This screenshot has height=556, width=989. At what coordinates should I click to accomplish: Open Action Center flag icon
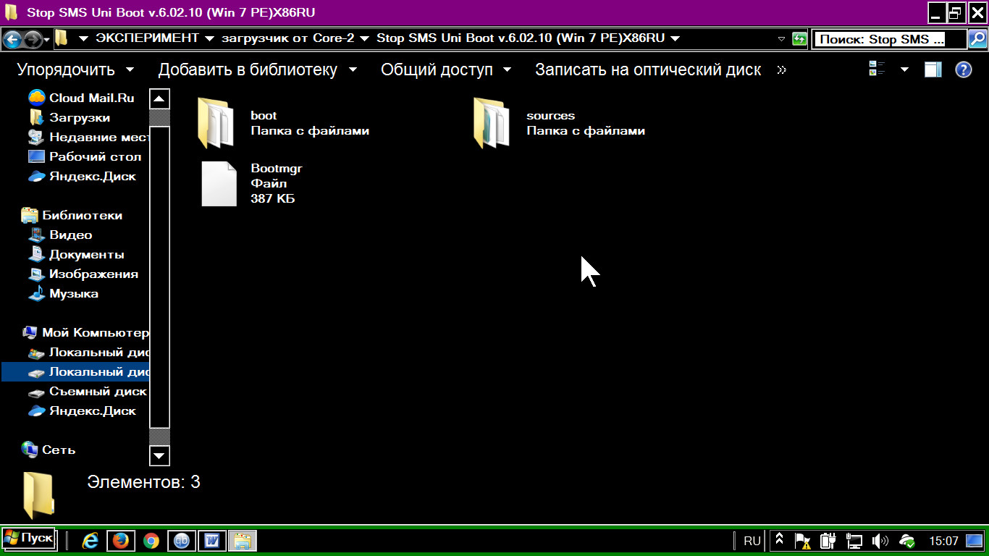[x=803, y=541]
